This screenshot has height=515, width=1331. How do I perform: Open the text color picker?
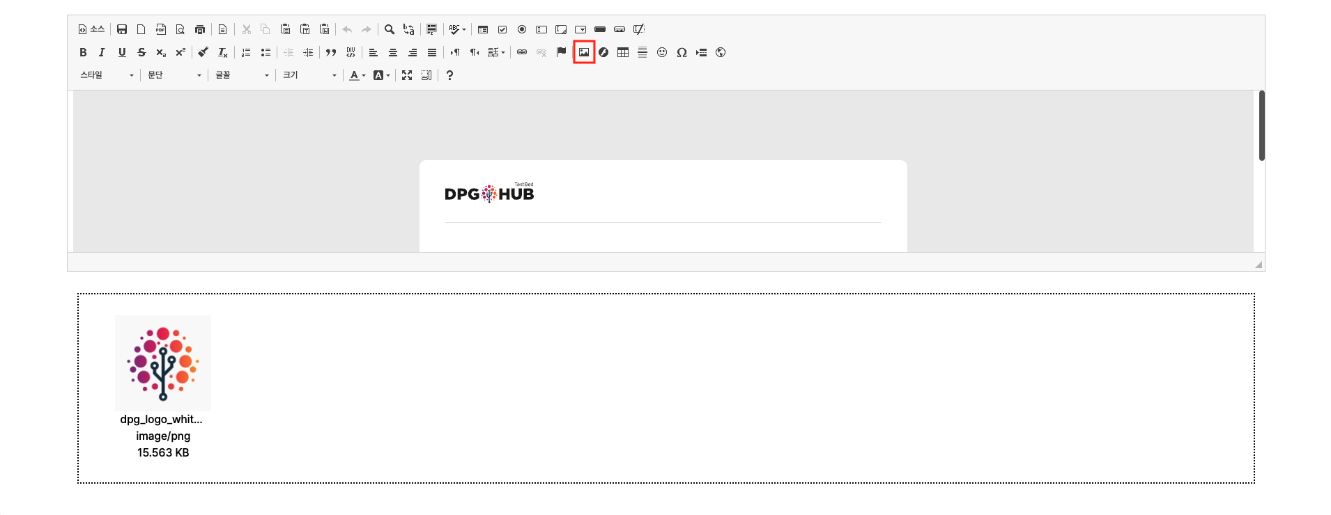[x=357, y=75]
